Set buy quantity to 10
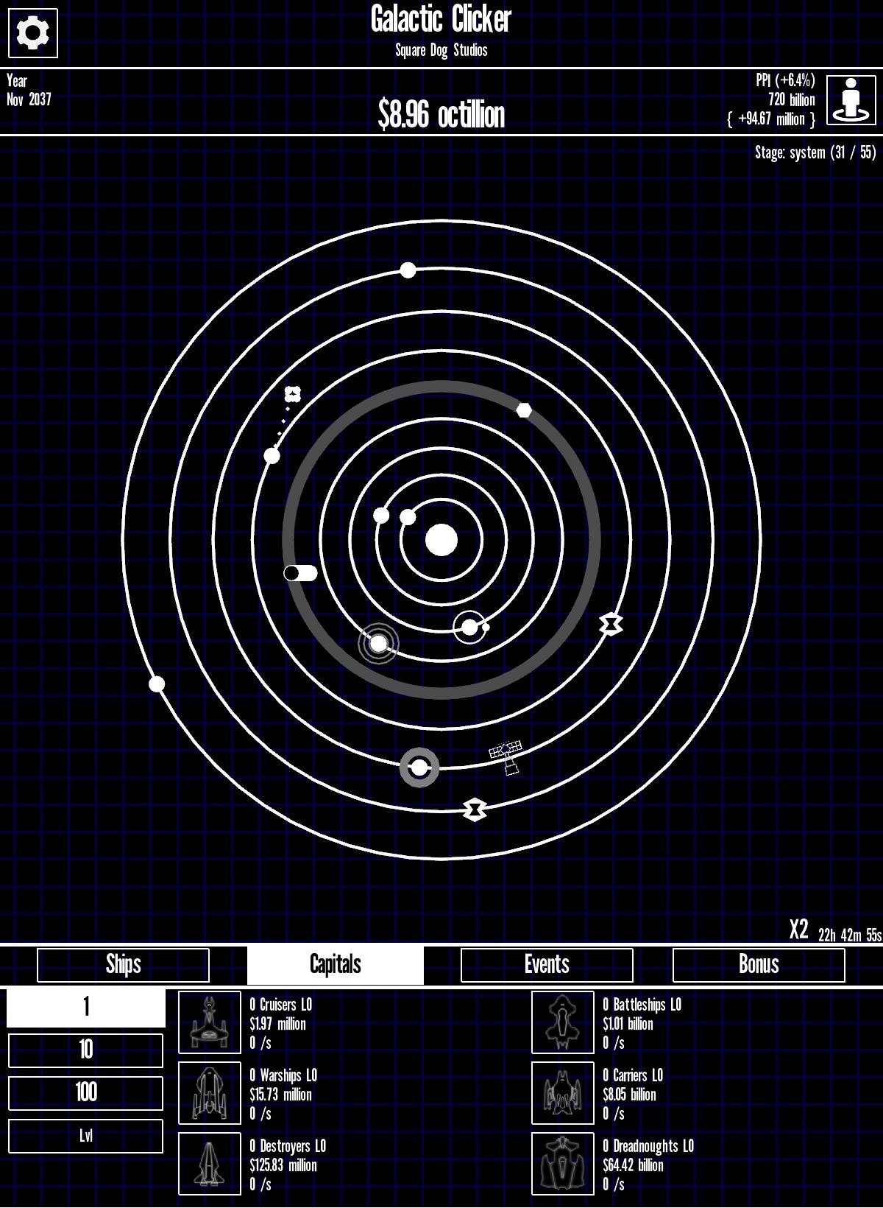The height and width of the screenshot is (1208, 883). click(x=86, y=1050)
